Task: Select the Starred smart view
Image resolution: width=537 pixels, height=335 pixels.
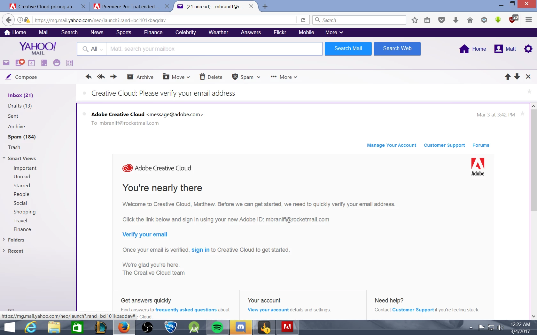Action: pyautogui.click(x=22, y=185)
